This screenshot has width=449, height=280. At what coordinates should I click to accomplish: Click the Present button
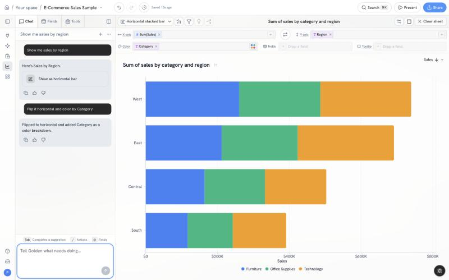coord(407,7)
